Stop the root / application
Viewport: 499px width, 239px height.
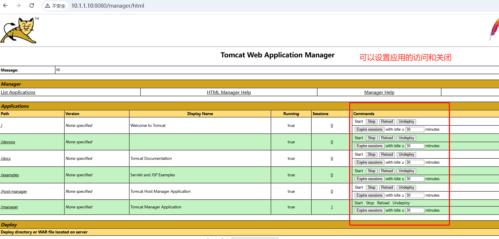[x=372, y=122]
